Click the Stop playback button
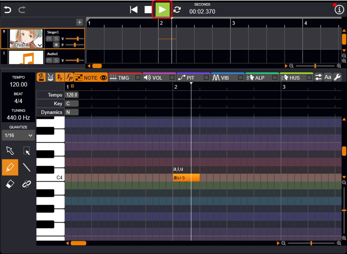 coord(148,10)
